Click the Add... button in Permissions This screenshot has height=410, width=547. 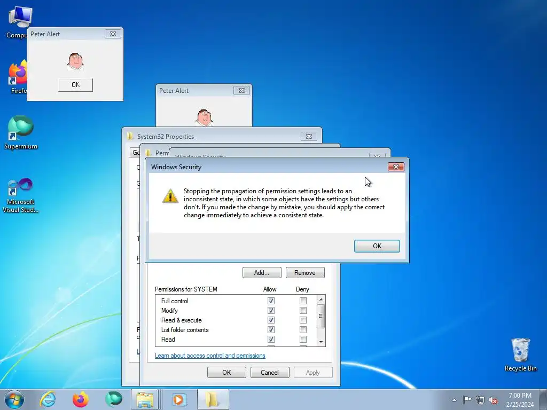coord(262,273)
